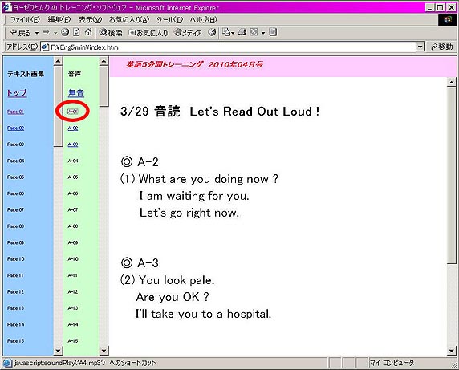Click the status bar page icon

(x=7, y=363)
